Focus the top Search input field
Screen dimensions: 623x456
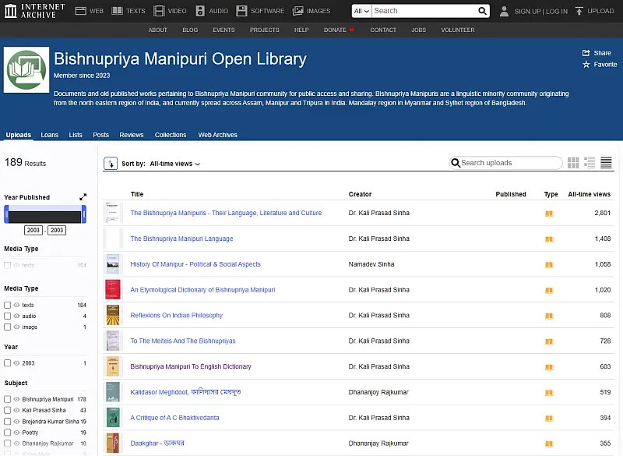click(x=425, y=11)
